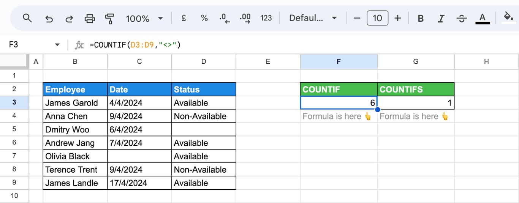Redo the last action
This screenshot has width=519, height=203.
(69, 18)
